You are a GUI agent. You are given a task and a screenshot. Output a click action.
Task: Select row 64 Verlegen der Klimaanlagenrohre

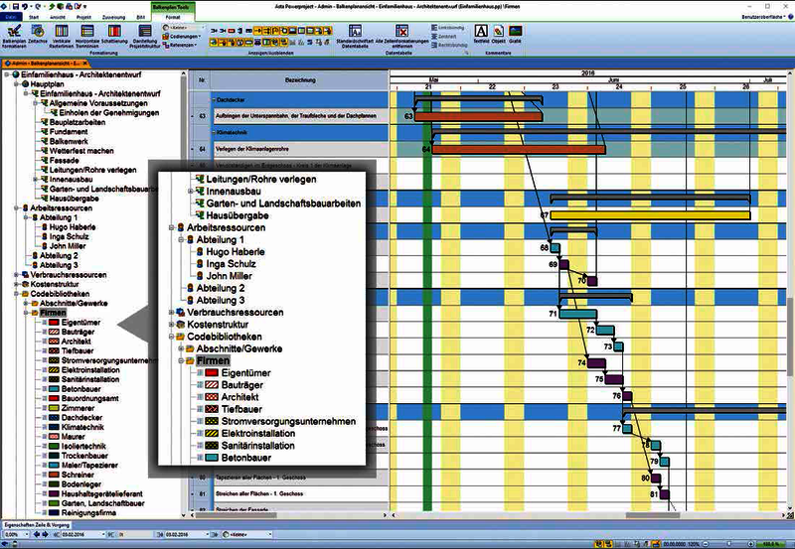click(288, 149)
